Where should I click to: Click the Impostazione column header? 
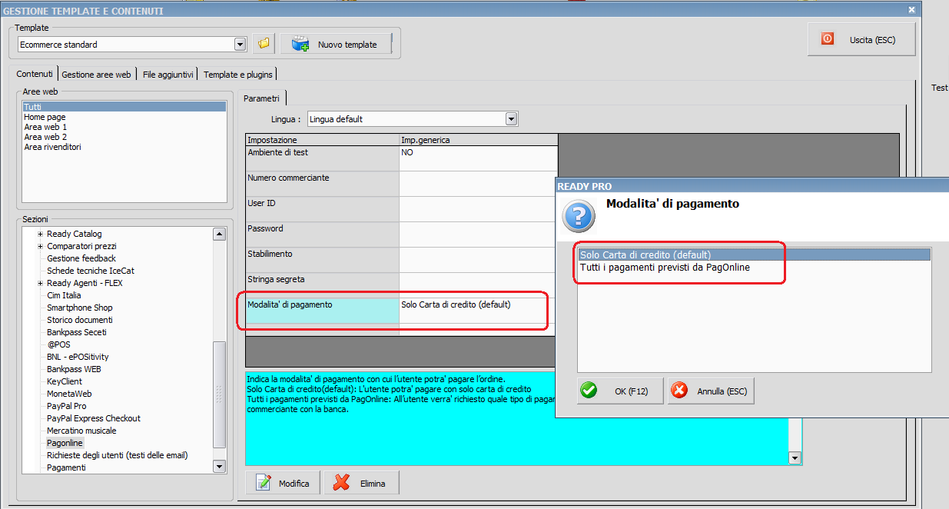pos(322,140)
